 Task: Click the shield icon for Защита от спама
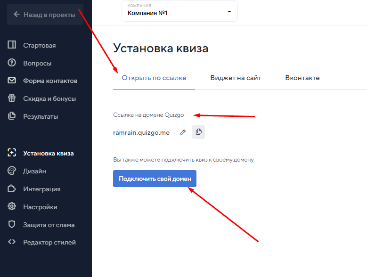pos(12,225)
